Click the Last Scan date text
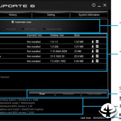 pos(93,118)
